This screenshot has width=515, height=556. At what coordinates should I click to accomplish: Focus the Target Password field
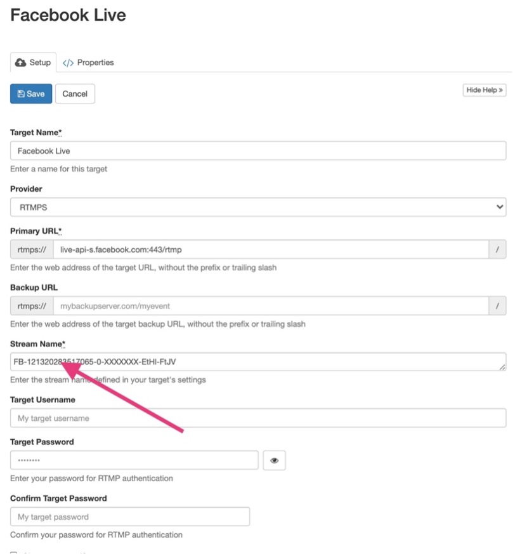134,461
